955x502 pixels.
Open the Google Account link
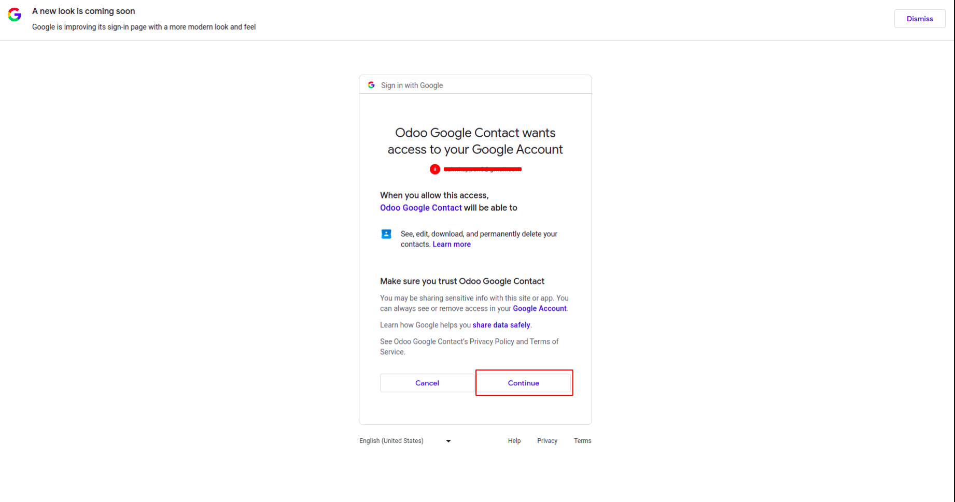tap(539, 309)
